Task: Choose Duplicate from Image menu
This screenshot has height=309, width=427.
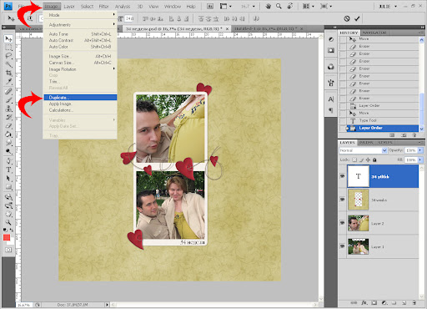Action: (80, 98)
